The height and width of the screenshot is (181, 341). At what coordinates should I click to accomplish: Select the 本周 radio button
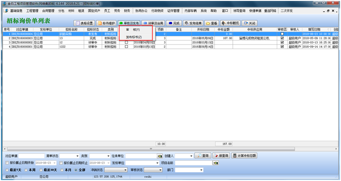26,170
